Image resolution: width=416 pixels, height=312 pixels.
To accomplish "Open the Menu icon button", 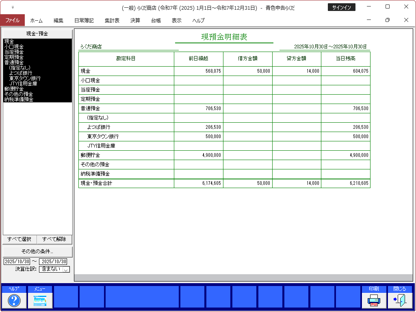I will pyautogui.click(x=40, y=300).
